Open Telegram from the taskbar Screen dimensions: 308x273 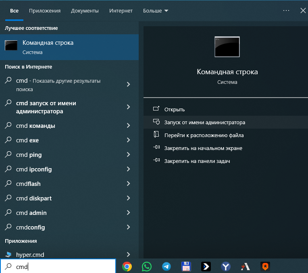pos(166,266)
